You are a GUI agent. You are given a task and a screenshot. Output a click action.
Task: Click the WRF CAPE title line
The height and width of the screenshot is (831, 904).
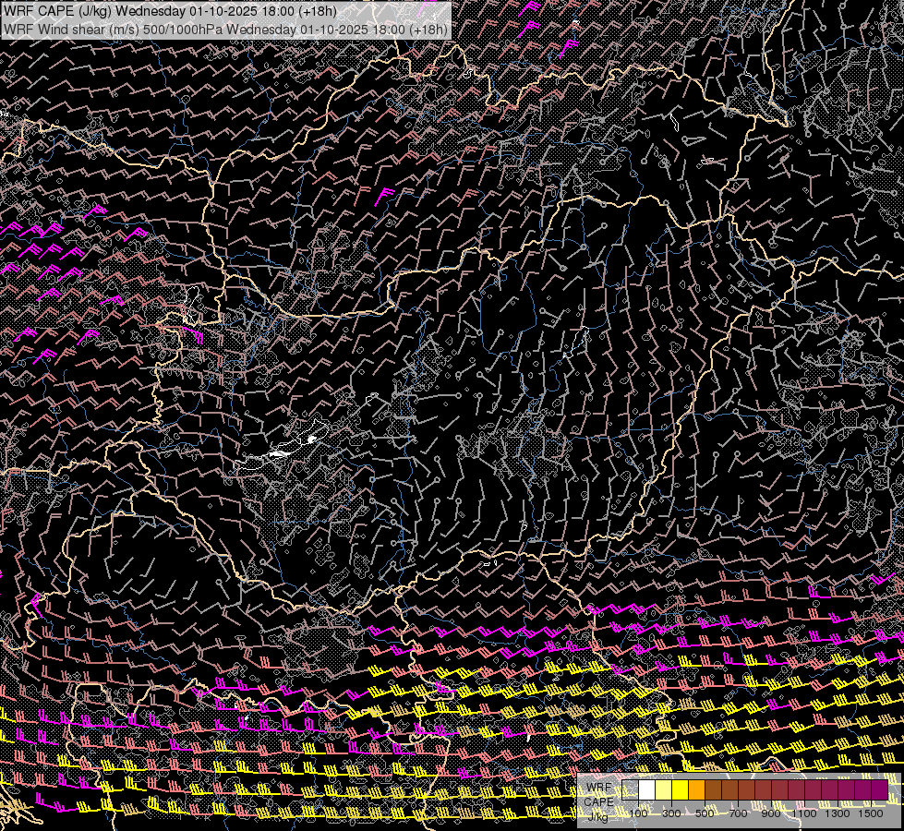171,11
